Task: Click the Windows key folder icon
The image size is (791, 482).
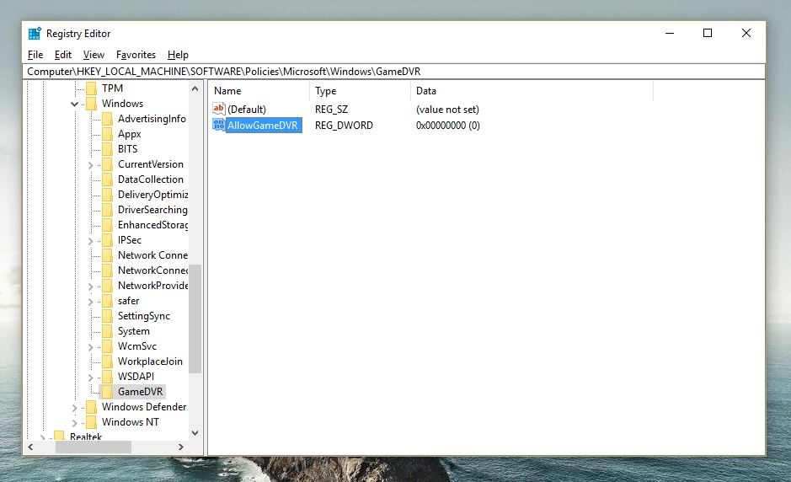Action: coord(91,104)
